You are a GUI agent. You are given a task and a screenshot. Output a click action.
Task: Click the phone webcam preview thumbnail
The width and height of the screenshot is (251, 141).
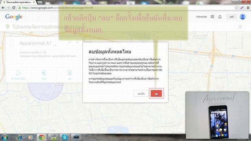[x=217, y=115]
